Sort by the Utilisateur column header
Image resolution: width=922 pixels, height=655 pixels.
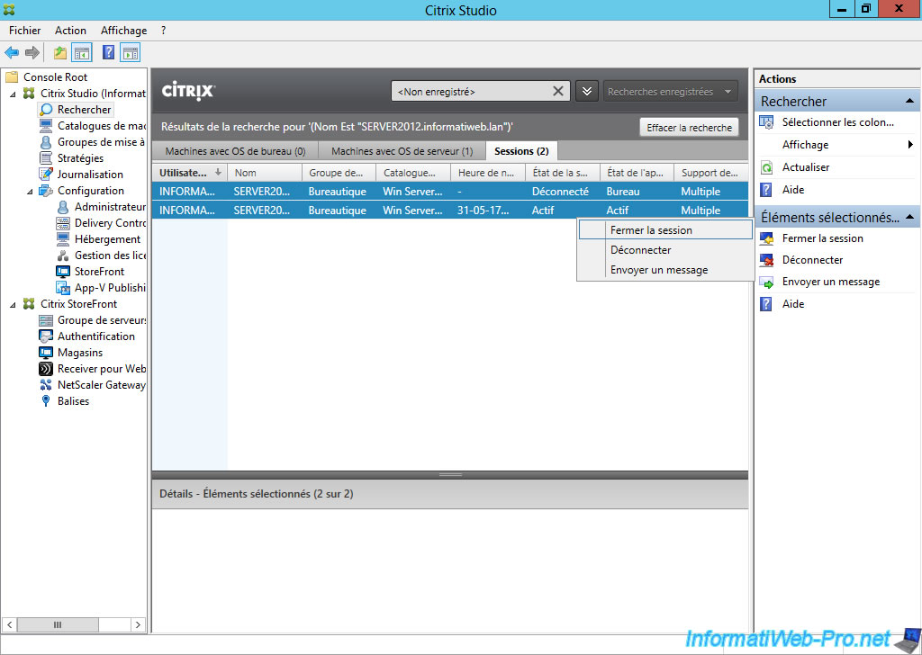[189, 173]
